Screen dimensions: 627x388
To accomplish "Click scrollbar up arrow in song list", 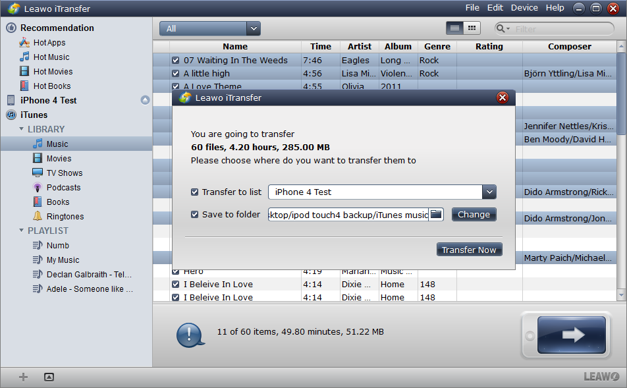I will [x=621, y=46].
